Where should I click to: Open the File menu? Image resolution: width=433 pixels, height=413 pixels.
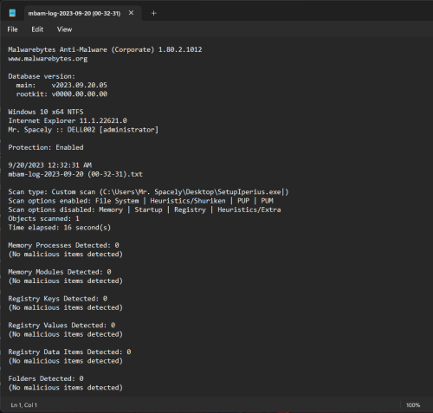[x=12, y=29]
